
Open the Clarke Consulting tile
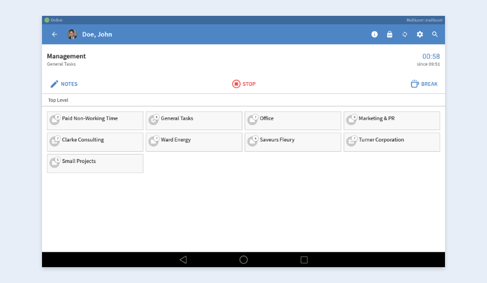(95, 142)
